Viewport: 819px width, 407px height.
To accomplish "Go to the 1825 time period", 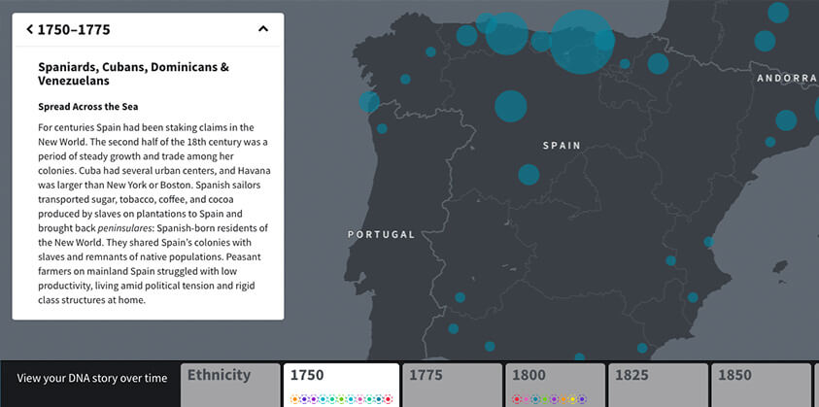I will pyautogui.click(x=657, y=385).
